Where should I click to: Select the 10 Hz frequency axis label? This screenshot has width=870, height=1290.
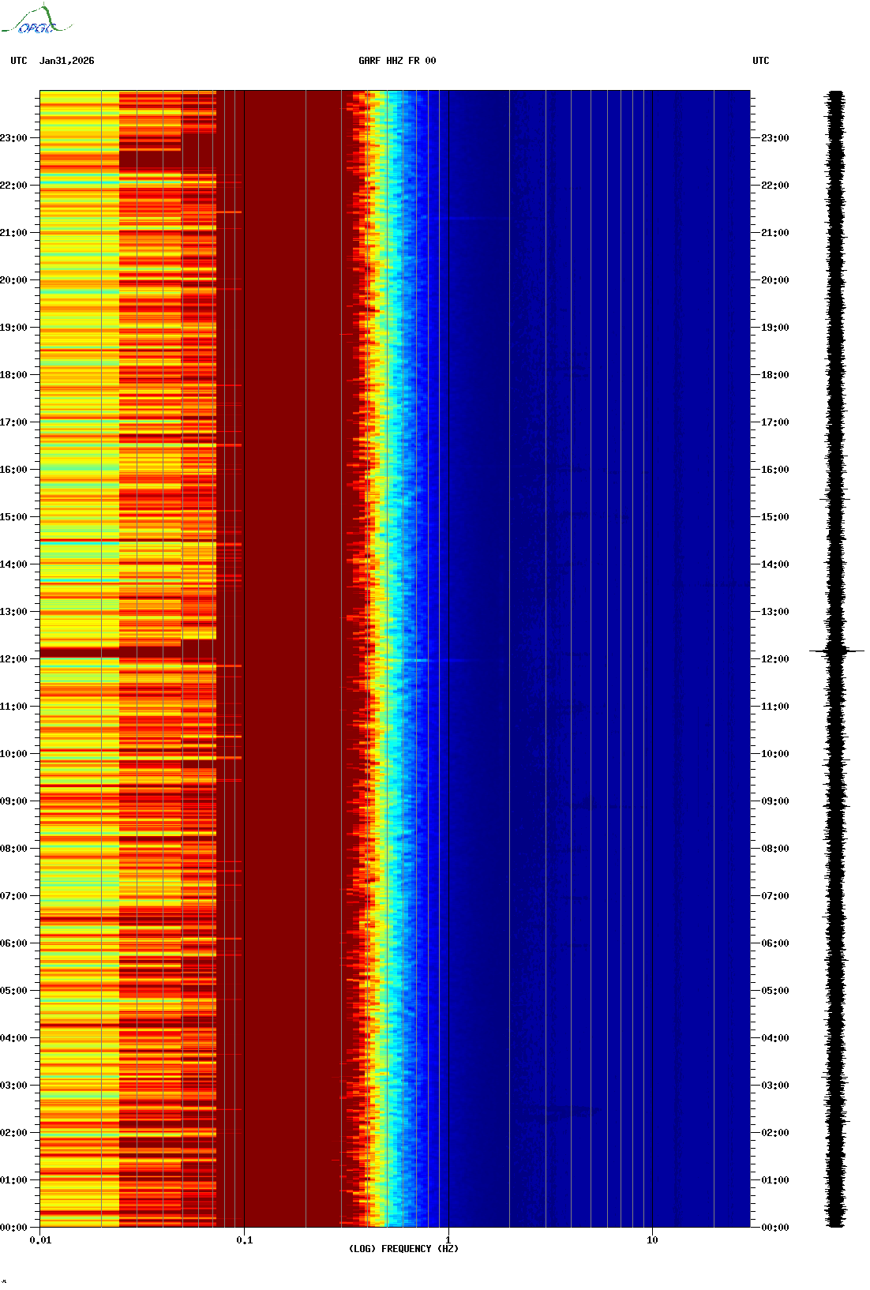(x=652, y=1240)
